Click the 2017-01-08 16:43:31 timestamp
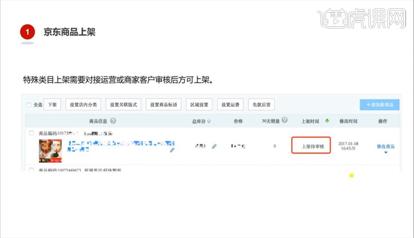This screenshot has width=414, height=238. (348, 146)
